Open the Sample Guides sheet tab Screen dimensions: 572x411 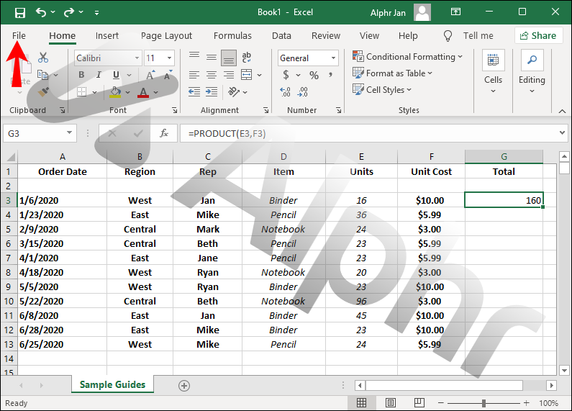click(112, 384)
